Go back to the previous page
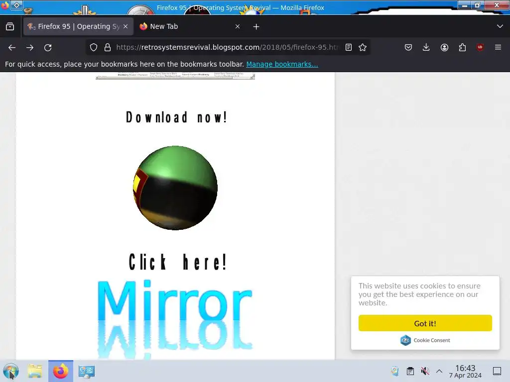510x382 pixels. (x=12, y=47)
